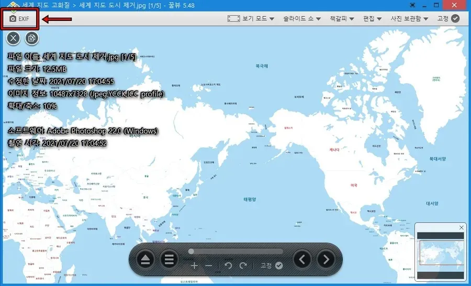Click the 수정한 날짜 text line

click(61, 82)
